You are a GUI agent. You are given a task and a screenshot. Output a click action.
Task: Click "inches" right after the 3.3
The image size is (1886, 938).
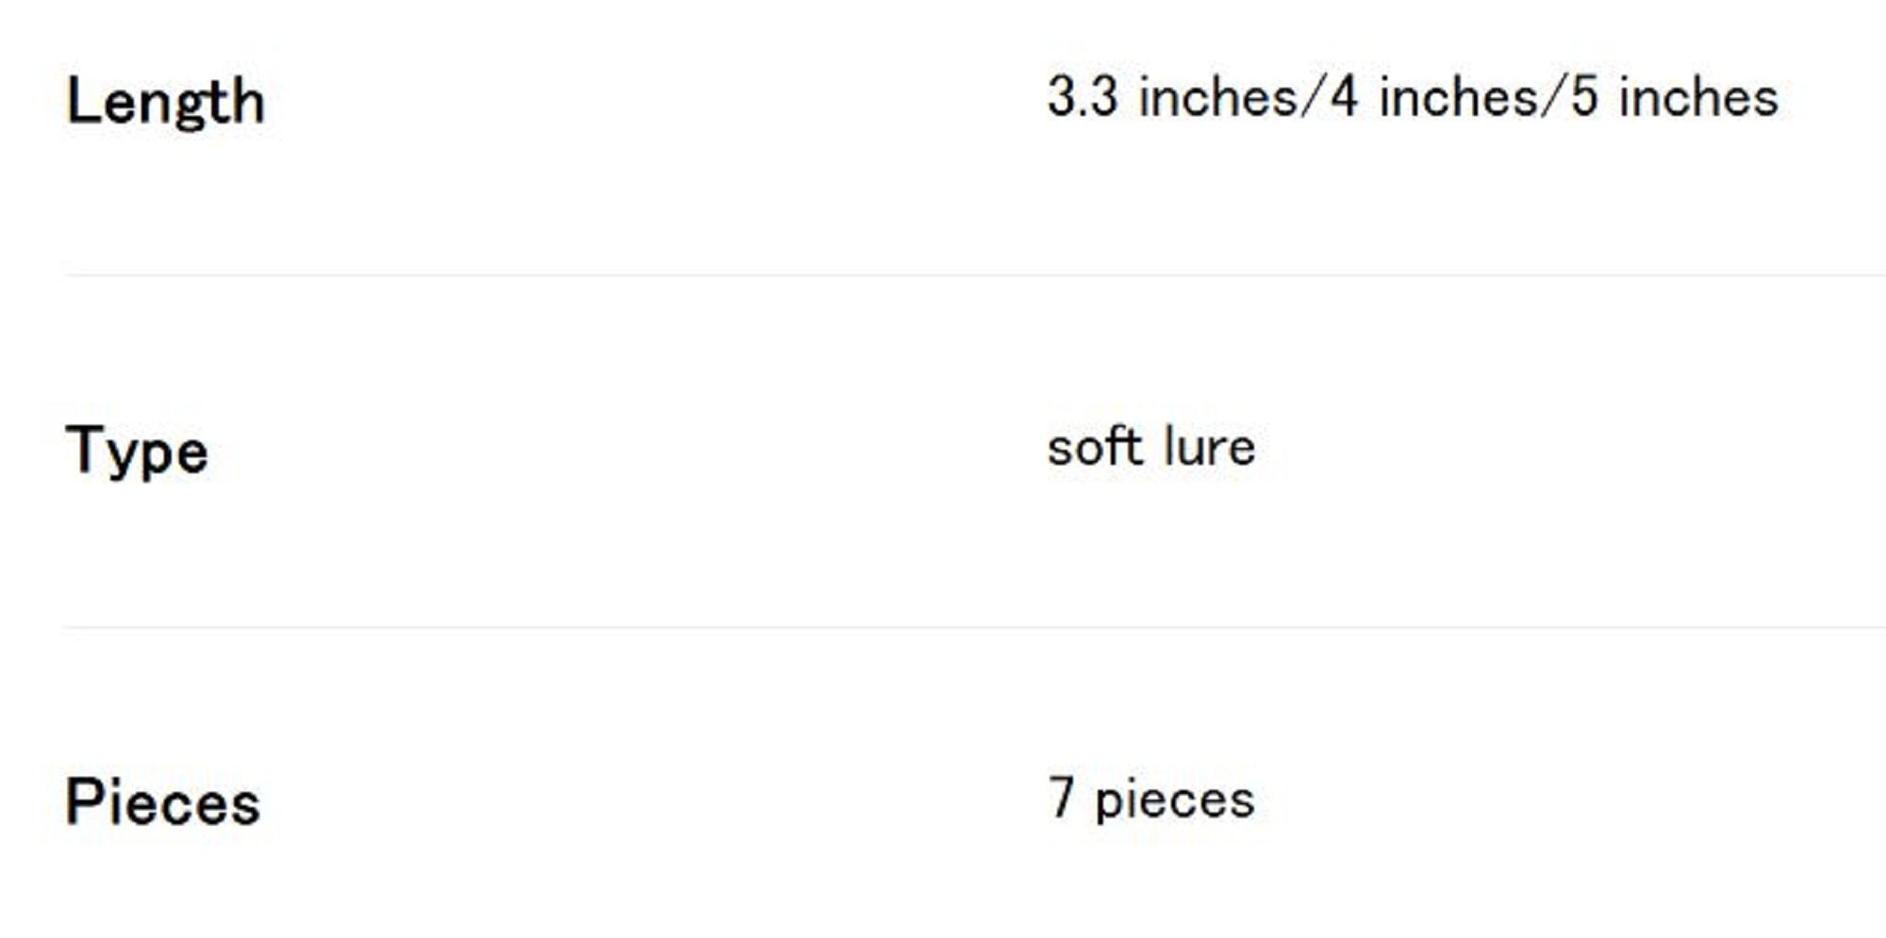point(1217,98)
